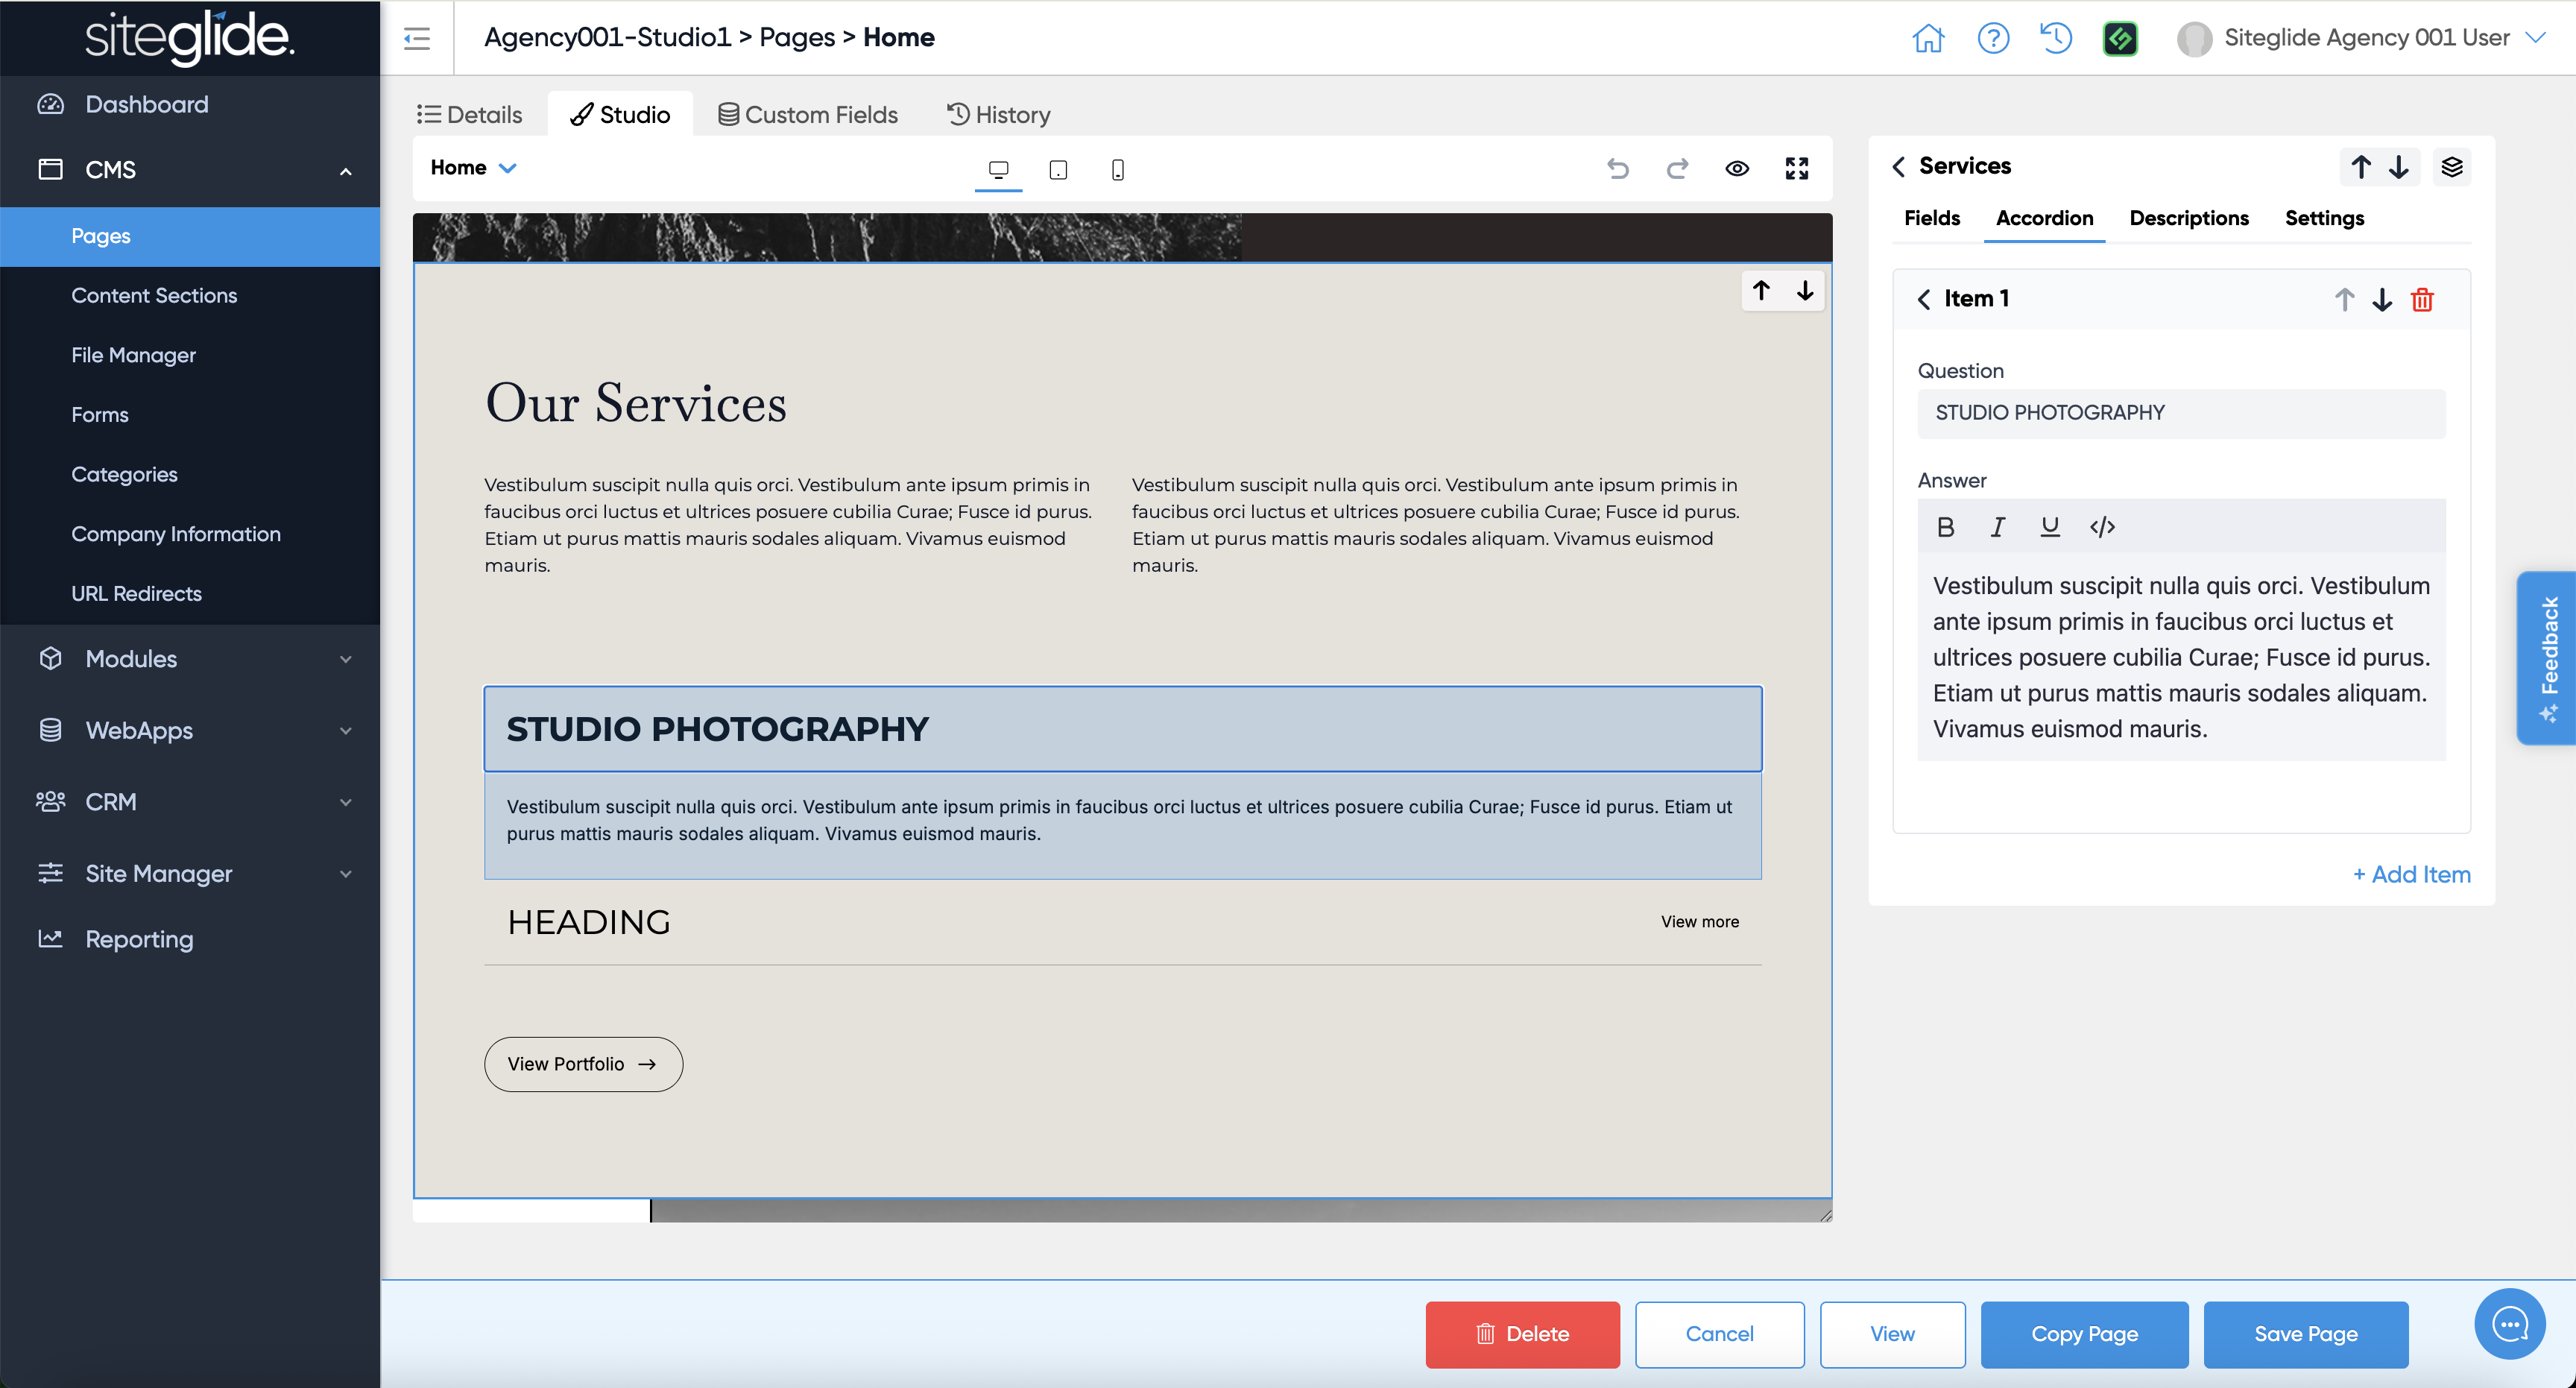
Task: Click the undo arrow in Studio toolbar
Action: (x=1617, y=168)
